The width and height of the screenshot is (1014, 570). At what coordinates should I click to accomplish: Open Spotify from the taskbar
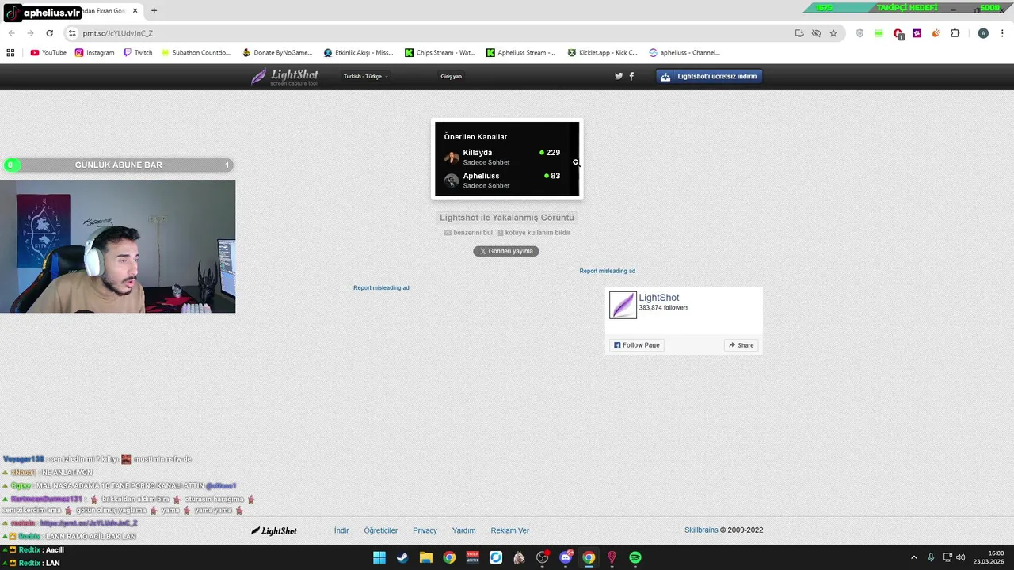pyautogui.click(x=635, y=557)
